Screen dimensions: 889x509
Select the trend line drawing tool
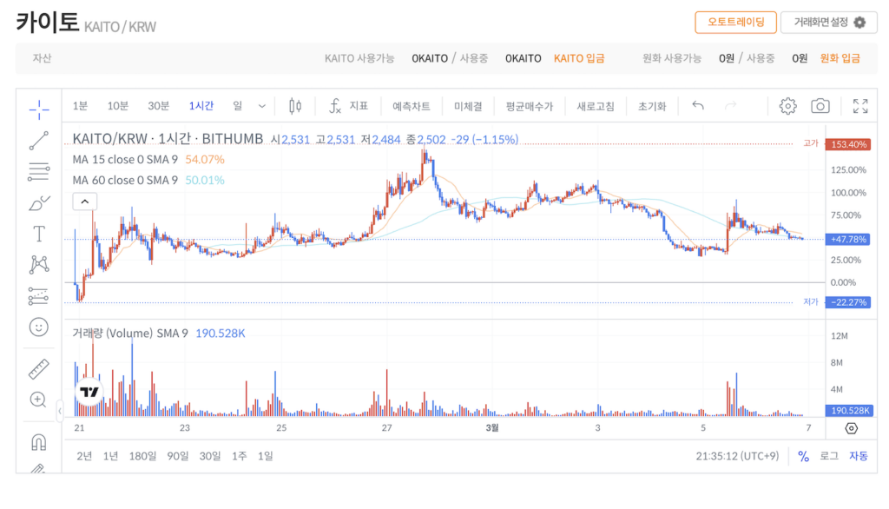tap(38, 141)
